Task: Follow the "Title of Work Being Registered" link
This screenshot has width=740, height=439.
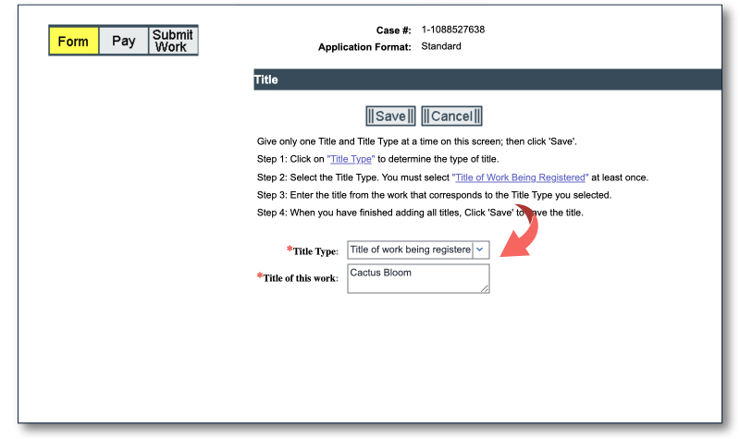Action: (x=521, y=177)
